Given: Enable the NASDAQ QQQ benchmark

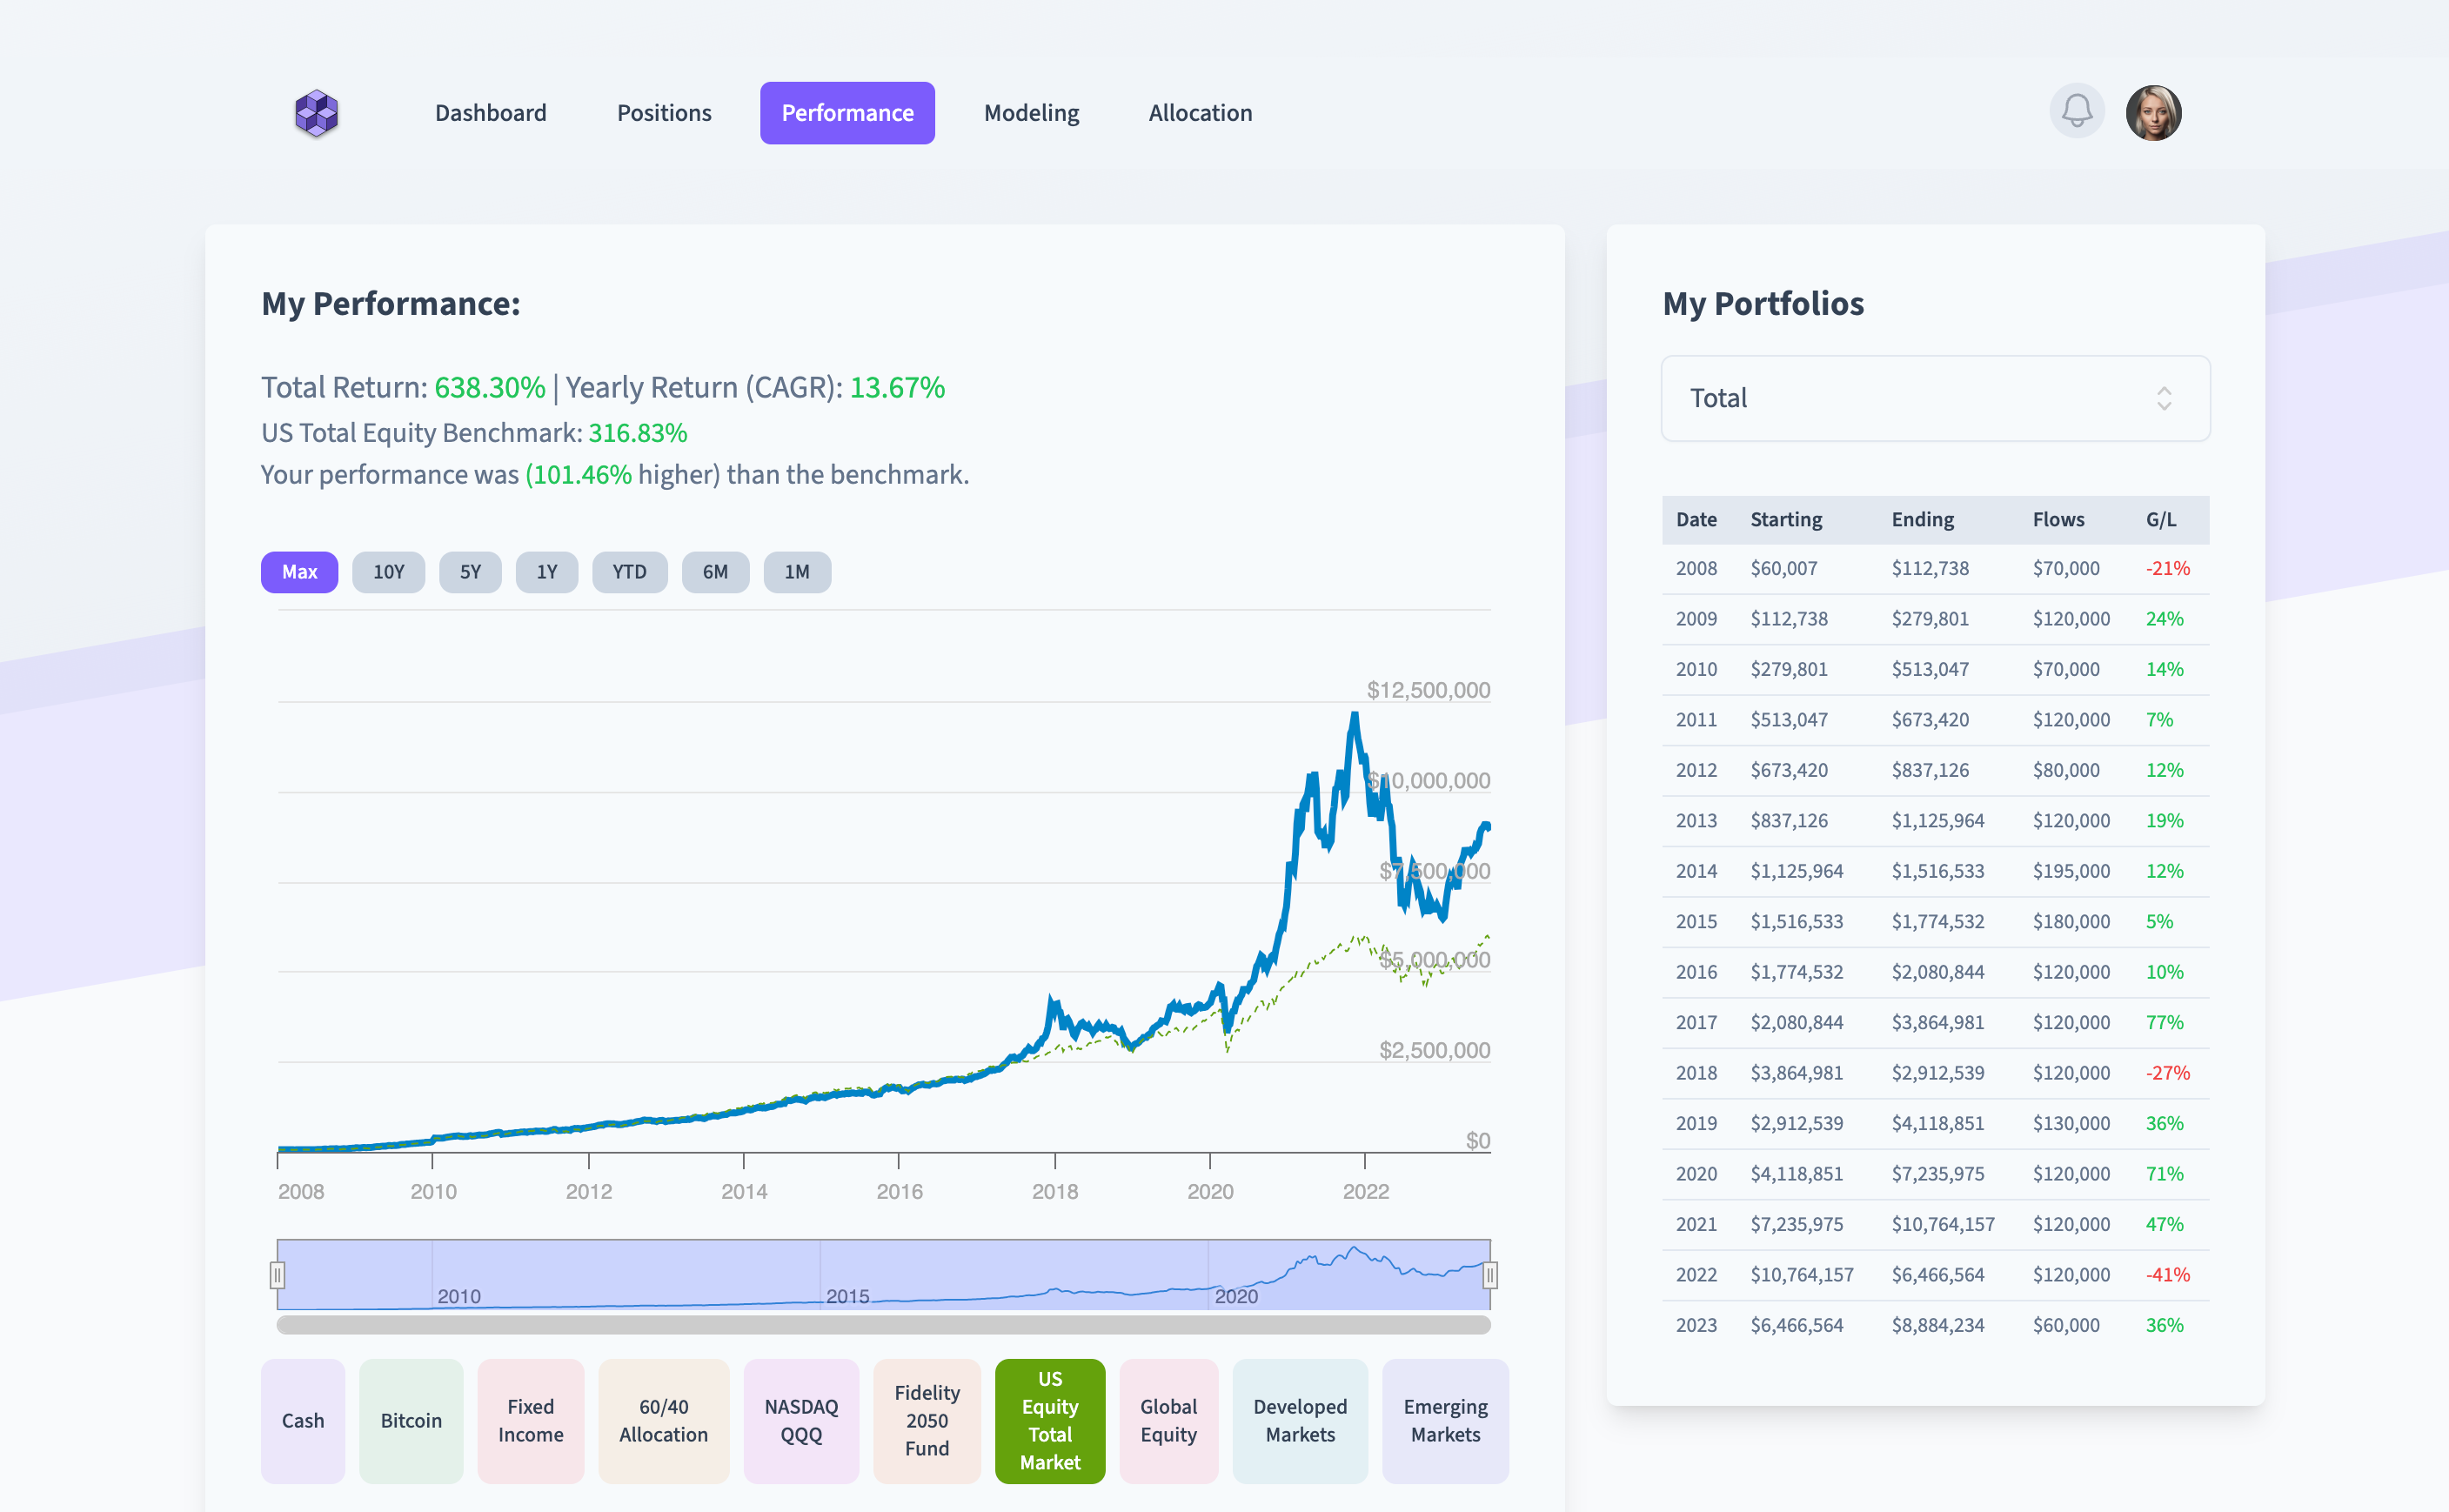Looking at the screenshot, I should 801,1420.
